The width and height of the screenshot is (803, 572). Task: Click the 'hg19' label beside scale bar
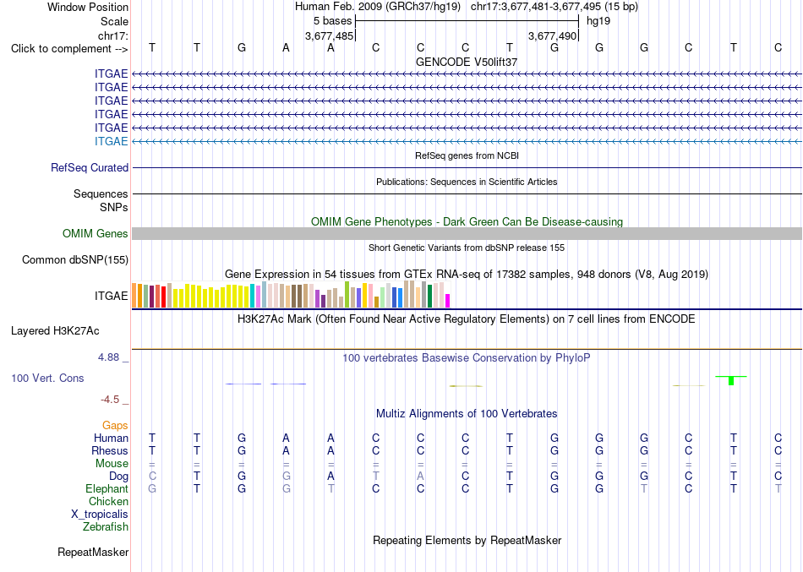598,21
